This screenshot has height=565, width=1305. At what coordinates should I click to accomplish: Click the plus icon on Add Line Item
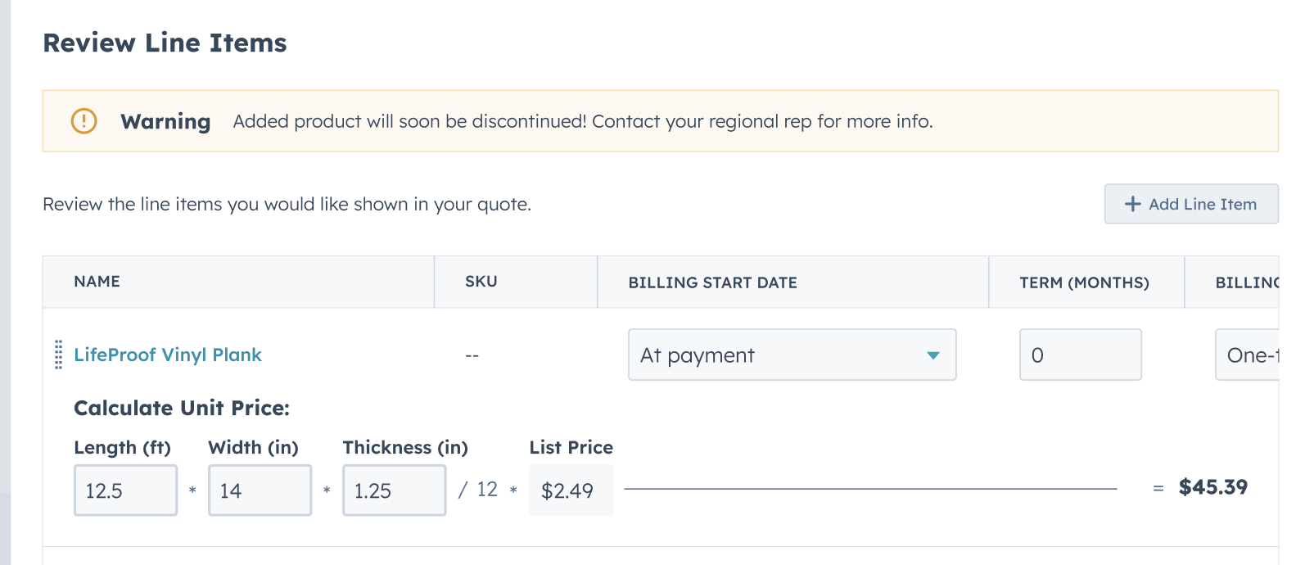1133,203
